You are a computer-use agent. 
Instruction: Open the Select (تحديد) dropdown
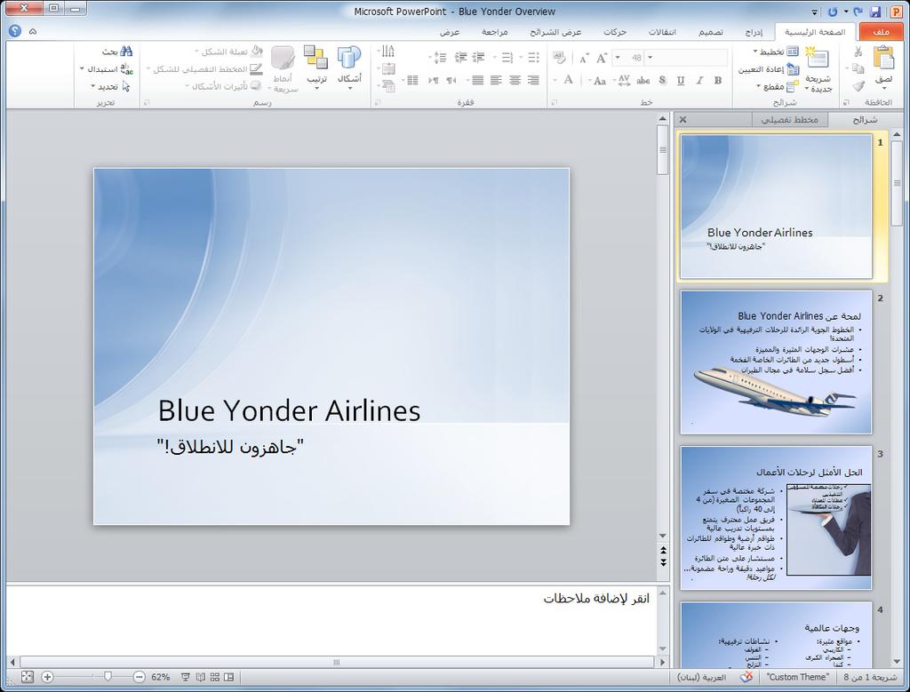tap(110, 86)
